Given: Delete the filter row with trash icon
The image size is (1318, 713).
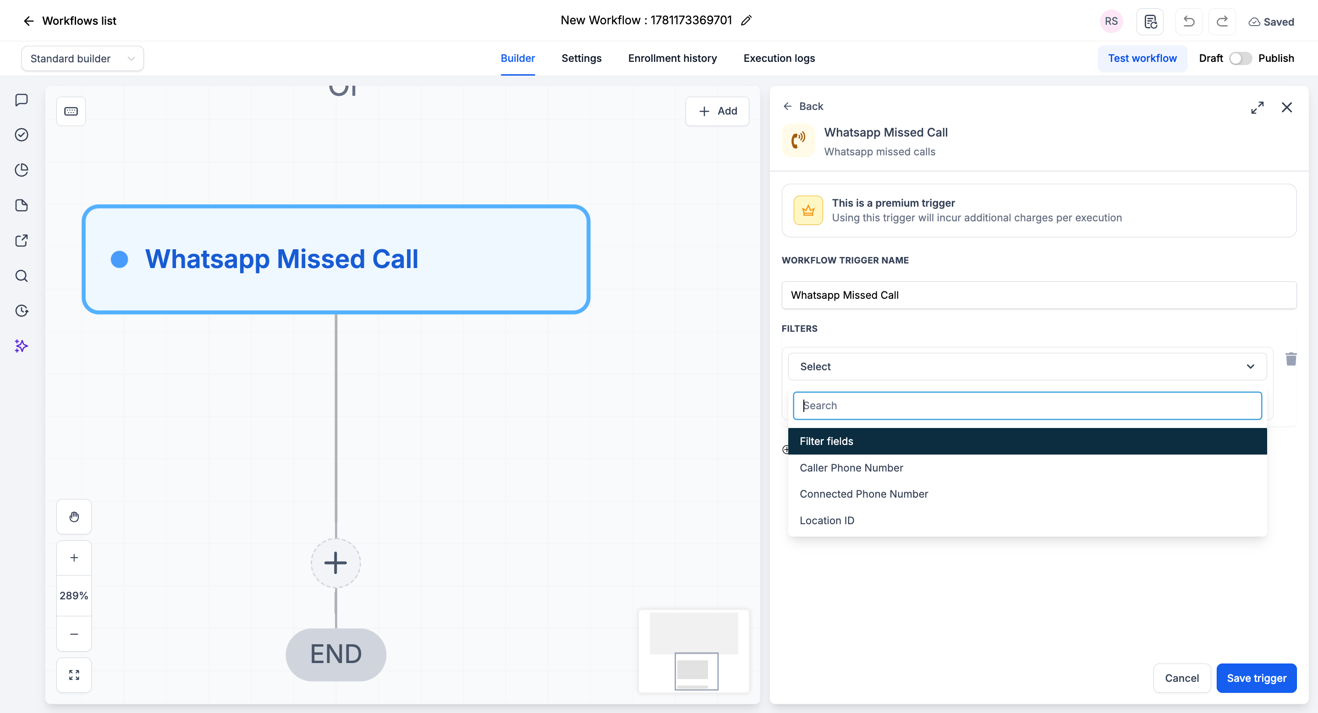Looking at the screenshot, I should click(x=1291, y=359).
